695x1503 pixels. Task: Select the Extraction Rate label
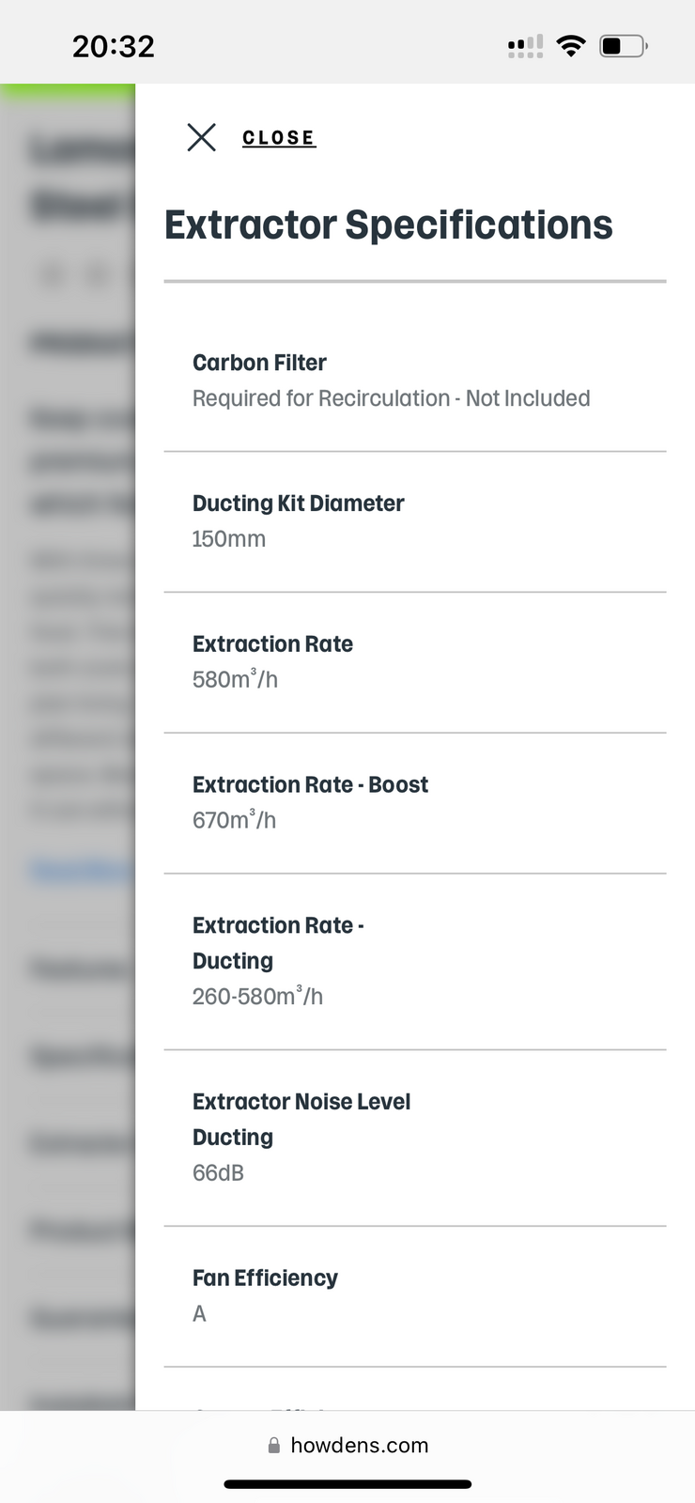pos(272,644)
